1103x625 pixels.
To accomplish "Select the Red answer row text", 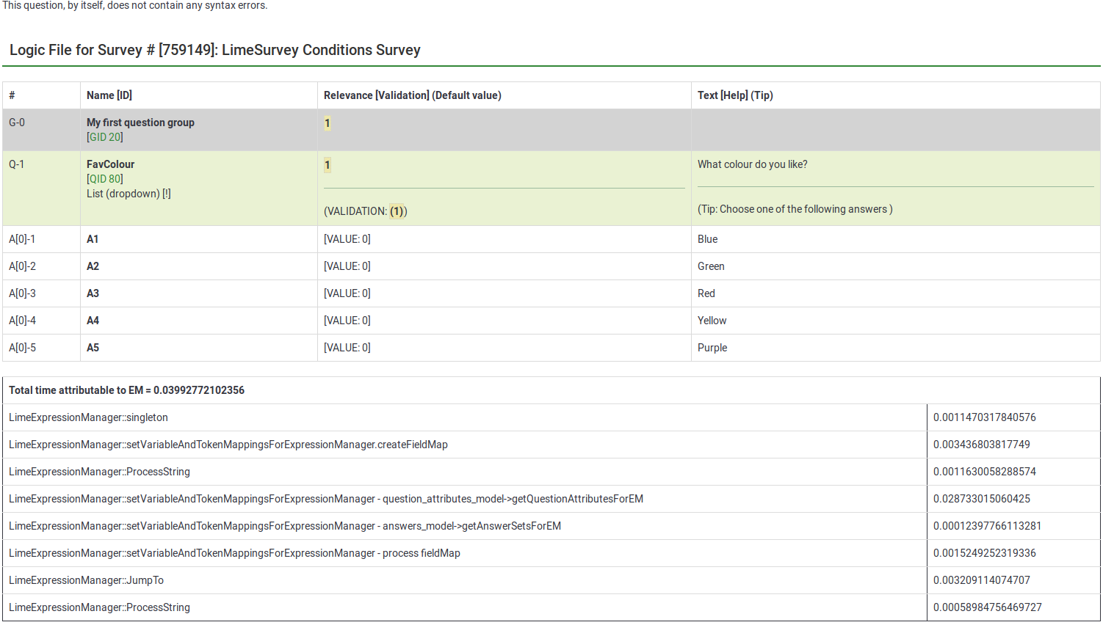I will click(x=706, y=293).
